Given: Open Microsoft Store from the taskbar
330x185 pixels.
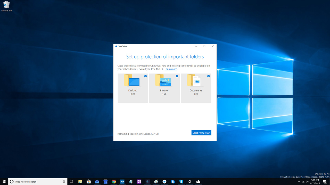Looking at the screenshot, I should click(x=88, y=182).
